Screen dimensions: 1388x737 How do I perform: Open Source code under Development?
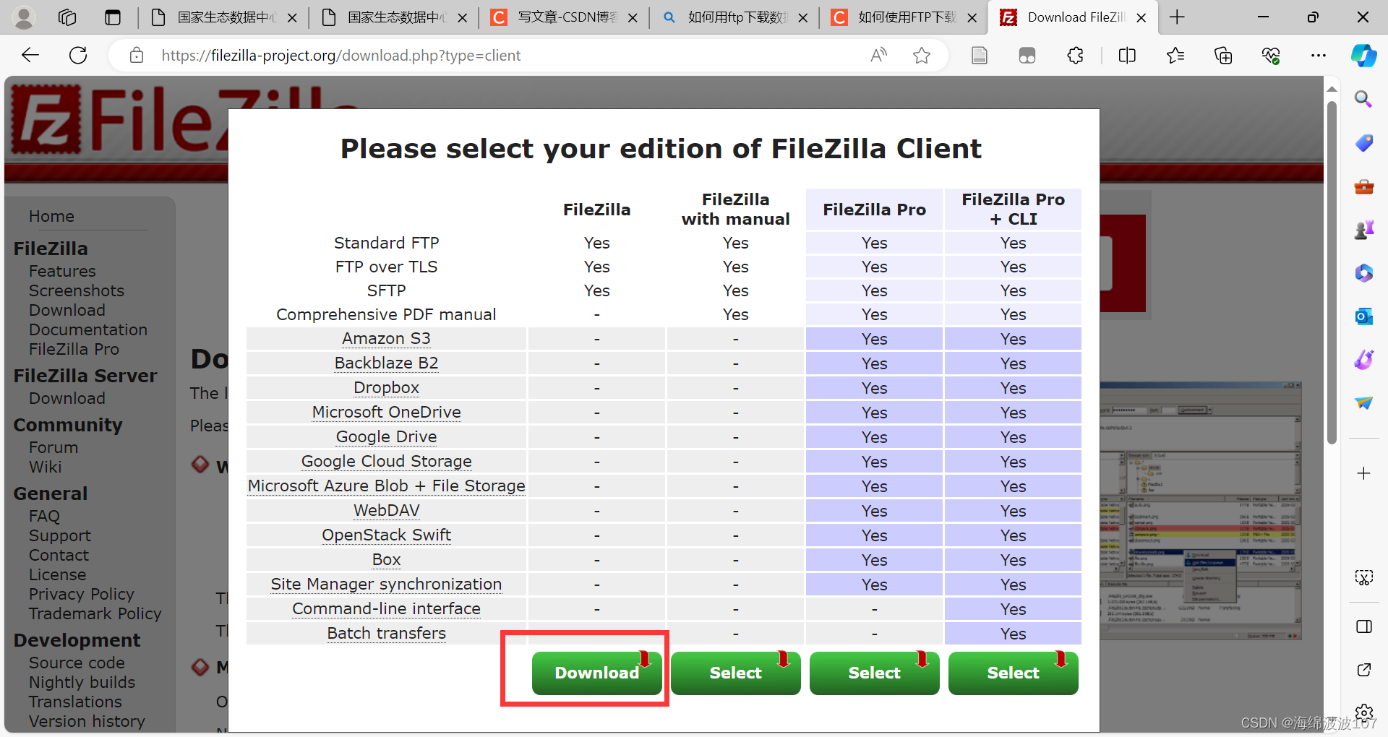point(77,663)
